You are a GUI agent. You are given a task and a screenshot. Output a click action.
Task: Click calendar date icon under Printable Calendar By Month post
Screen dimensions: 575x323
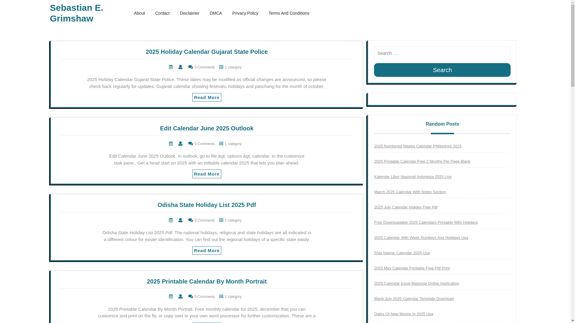[171, 296]
